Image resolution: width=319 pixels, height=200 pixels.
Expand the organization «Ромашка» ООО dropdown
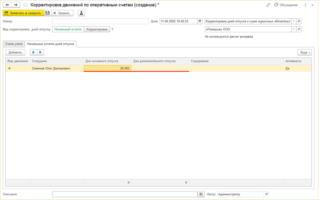294,29
